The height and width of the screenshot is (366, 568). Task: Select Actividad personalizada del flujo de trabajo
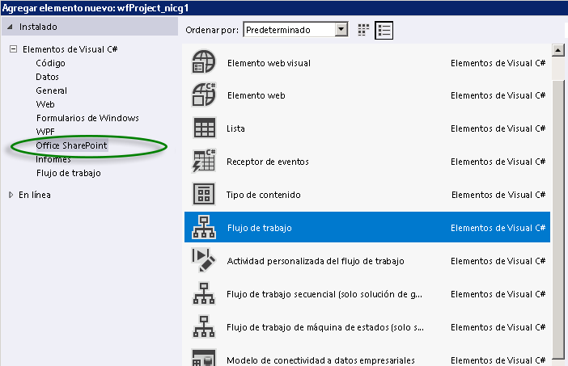pos(367,261)
